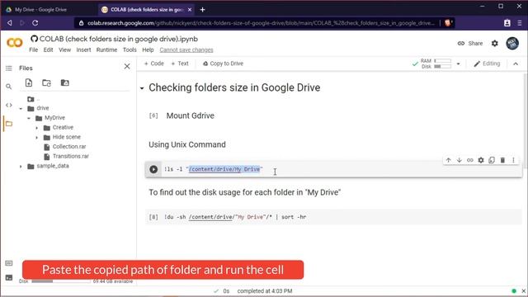Collapse the drive folder tree arrow
The image size is (528, 297).
point(21,108)
